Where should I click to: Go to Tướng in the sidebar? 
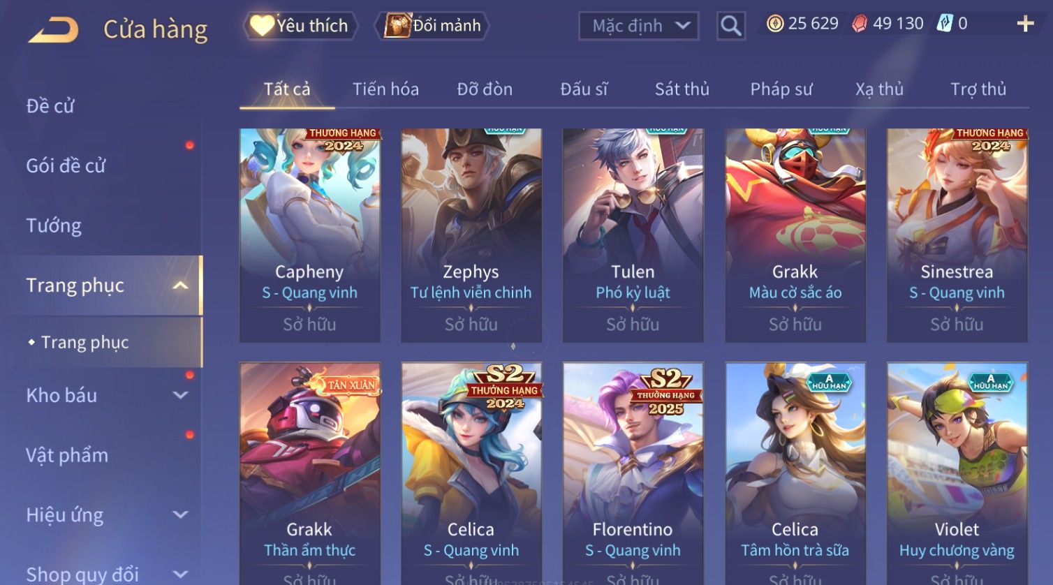pos(54,225)
